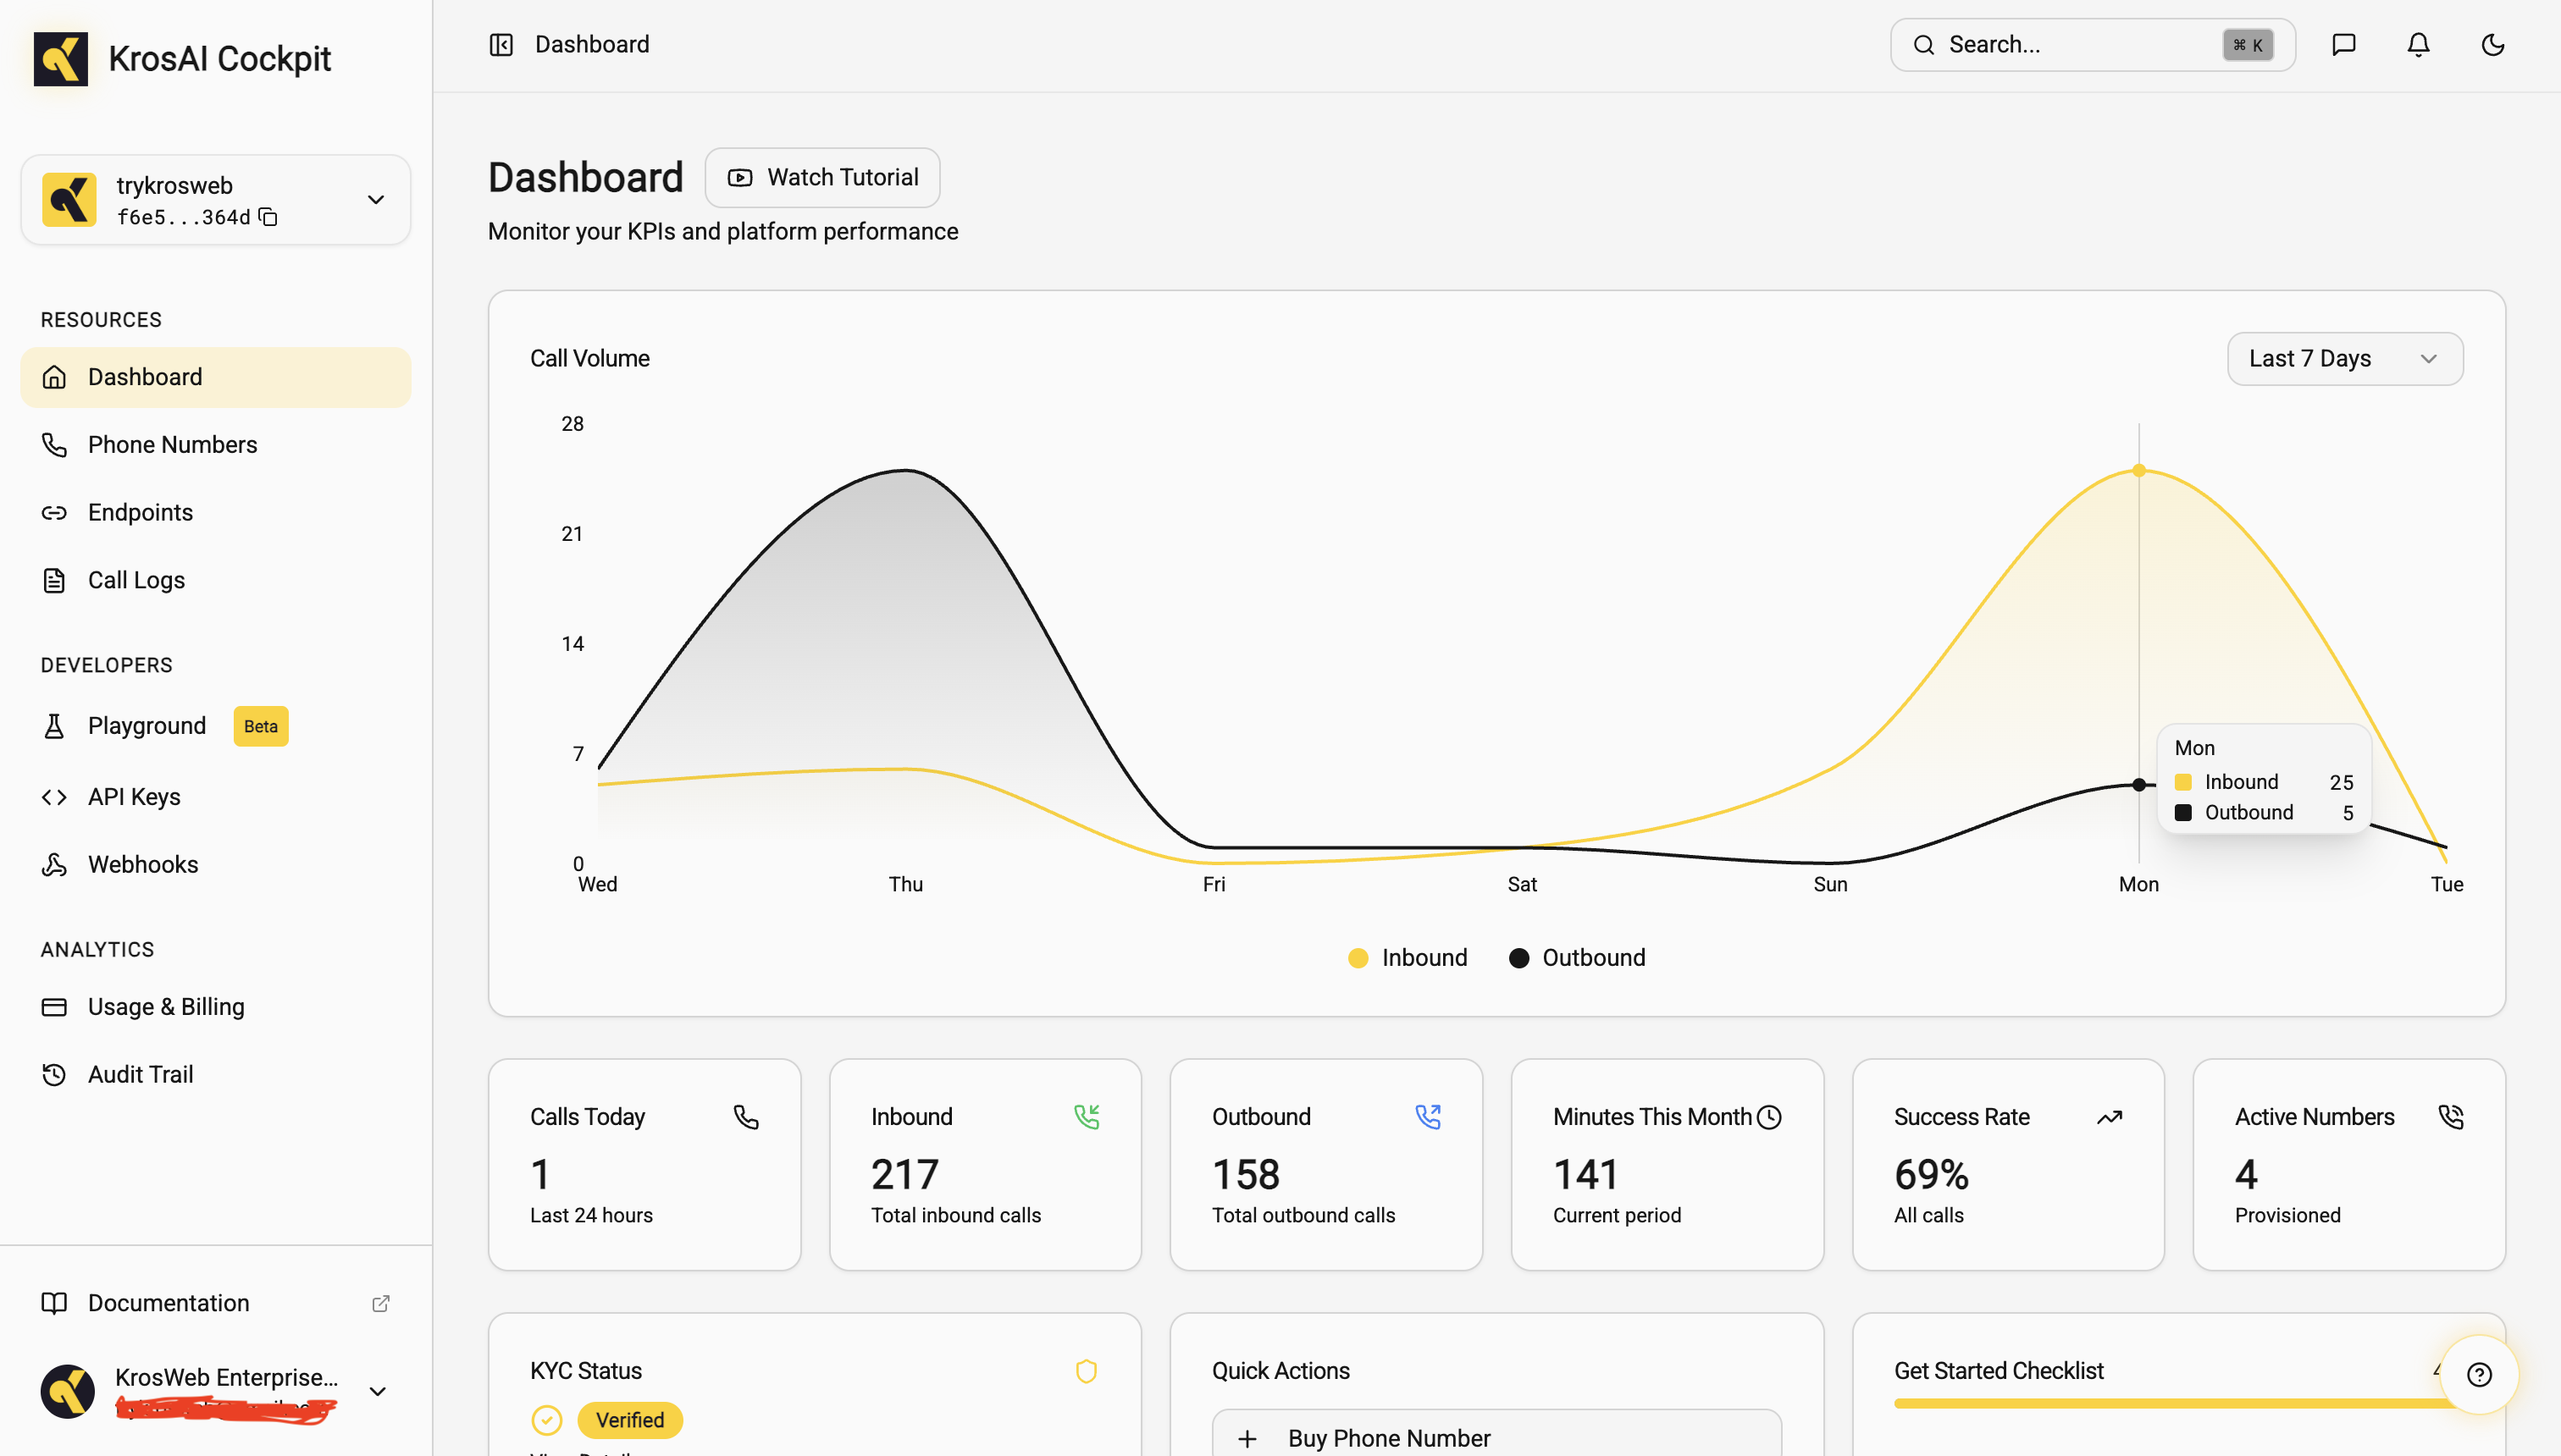The image size is (2561, 1456).
Task: Navigate to Call Logs in the sidebar
Action: (x=136, y=580)
